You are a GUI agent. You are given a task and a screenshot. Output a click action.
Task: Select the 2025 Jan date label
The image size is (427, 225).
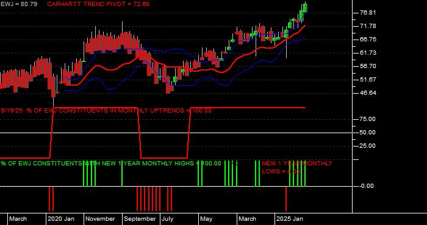pyautogui.click(x=290, y=219)
